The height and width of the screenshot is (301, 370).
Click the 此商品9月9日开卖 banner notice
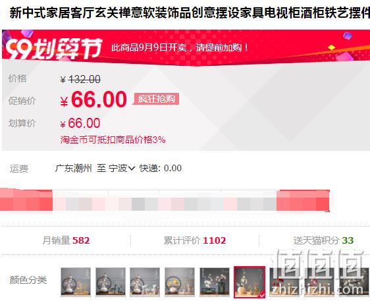[x=180, y=47]
